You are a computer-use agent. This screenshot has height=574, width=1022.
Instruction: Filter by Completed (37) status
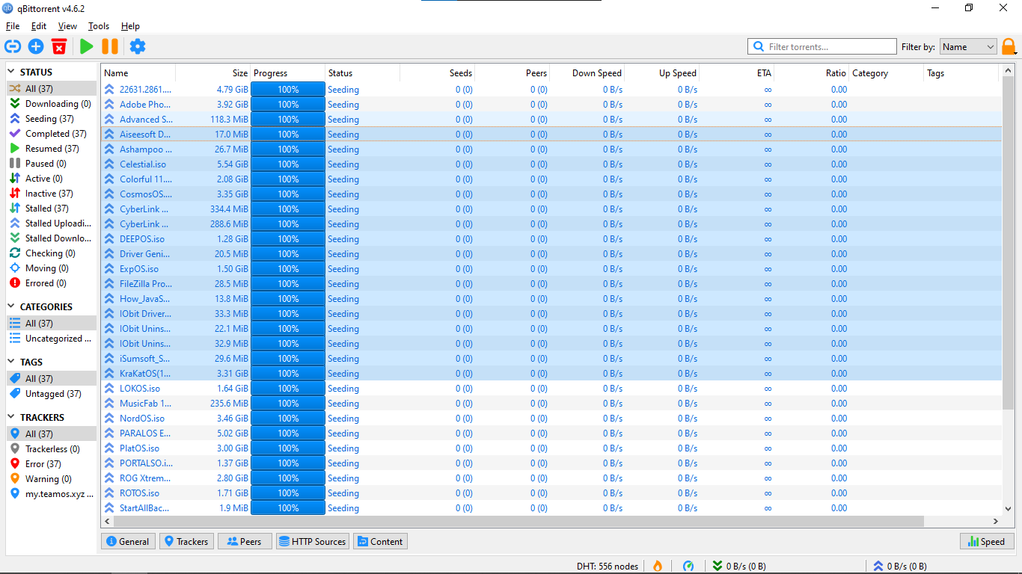click(51, 134)
